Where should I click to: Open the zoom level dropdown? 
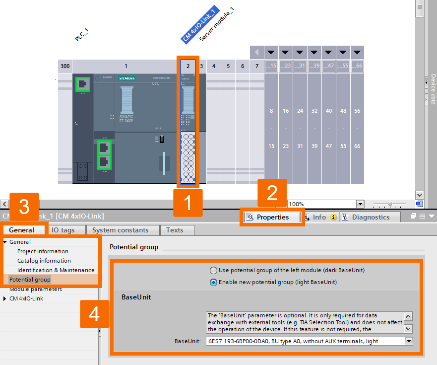click(360, 204)
